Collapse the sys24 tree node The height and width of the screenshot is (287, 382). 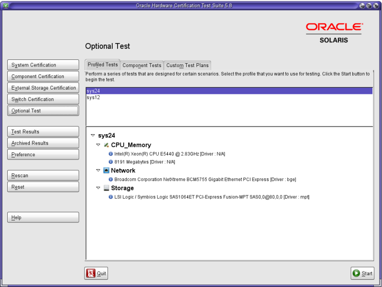tap(93, 136)
